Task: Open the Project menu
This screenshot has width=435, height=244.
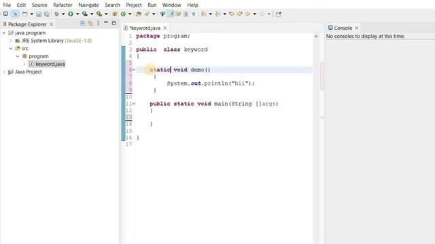Action: [x=134, y=5]
